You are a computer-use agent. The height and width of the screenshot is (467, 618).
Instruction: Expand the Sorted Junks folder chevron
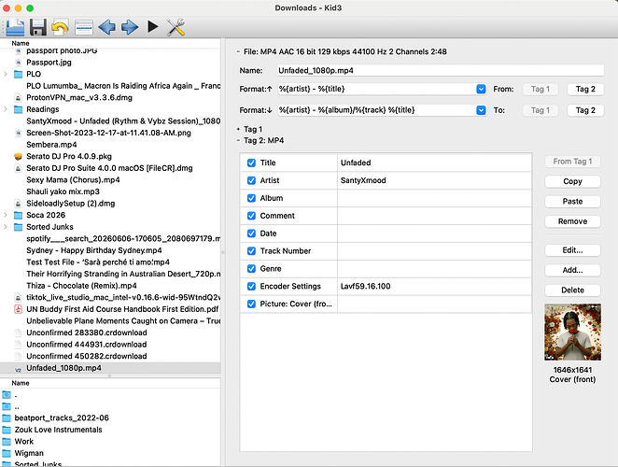pyautogui.click(x=6, y=227)
